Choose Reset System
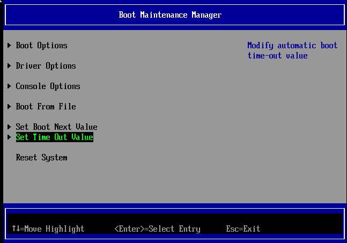 coord(41,158)
